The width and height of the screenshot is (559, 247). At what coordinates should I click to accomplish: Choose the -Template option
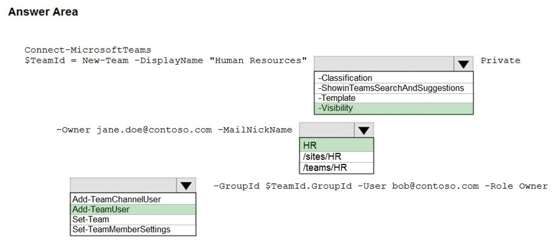click(x=394, y=98)
